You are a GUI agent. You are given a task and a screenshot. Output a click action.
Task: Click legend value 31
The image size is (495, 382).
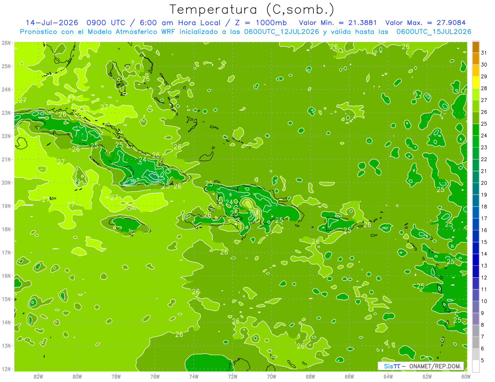(x=484, y=53)
